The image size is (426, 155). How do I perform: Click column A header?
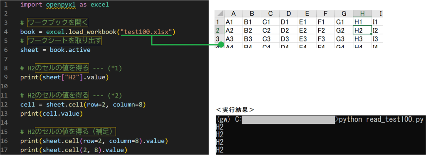click(233, 14)
